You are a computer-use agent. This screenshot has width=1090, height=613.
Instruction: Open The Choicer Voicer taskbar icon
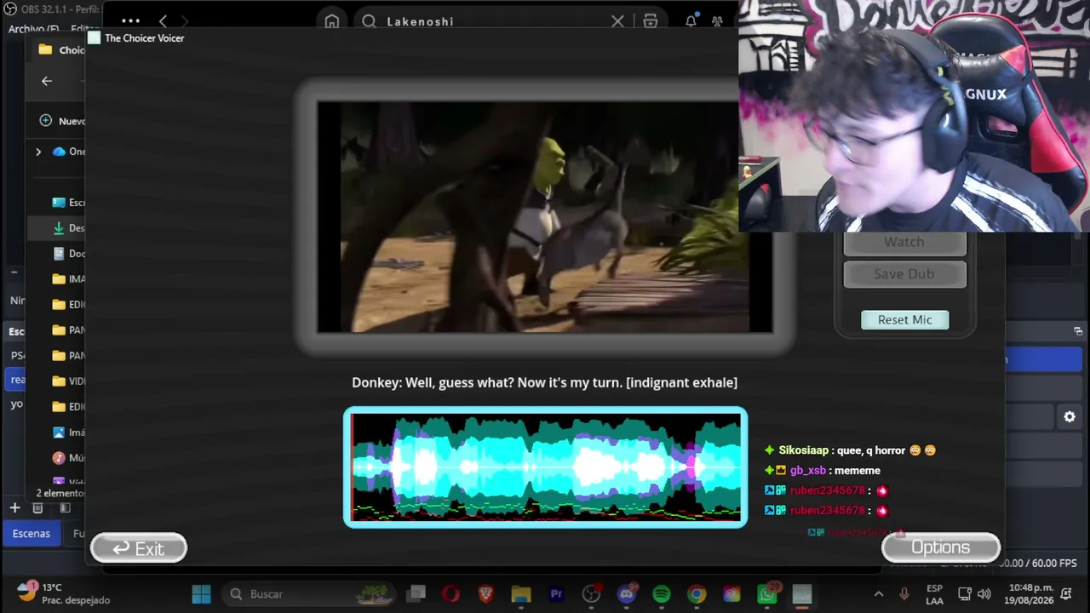pos(802,594)
